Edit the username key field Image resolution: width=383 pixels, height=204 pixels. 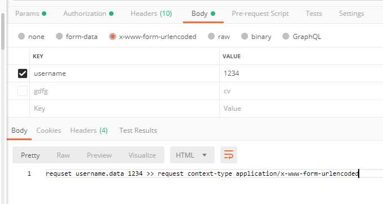coord(125,73)
